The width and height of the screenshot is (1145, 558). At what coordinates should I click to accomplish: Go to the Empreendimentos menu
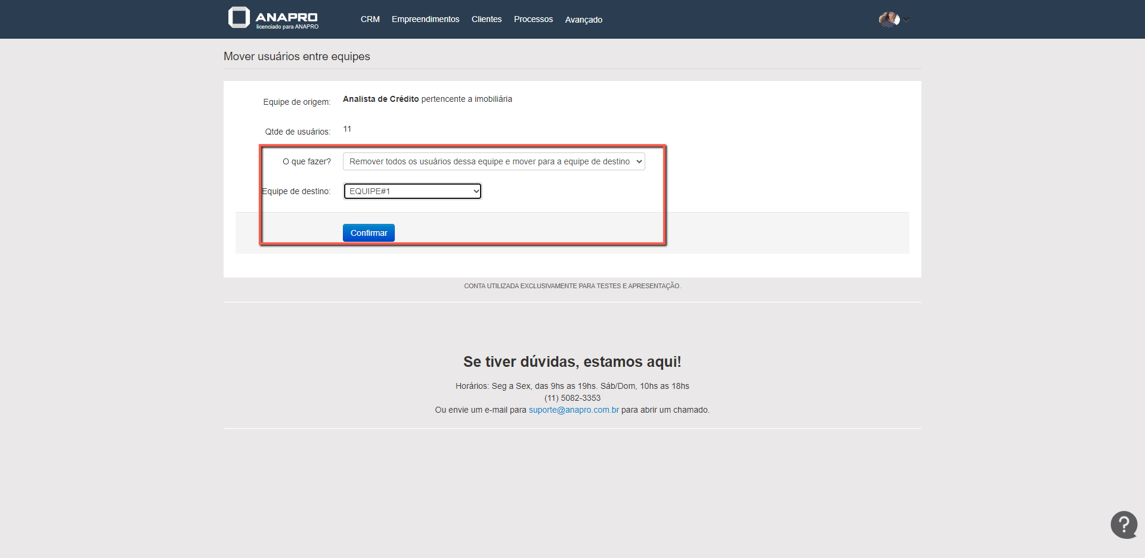pos(425,19)
